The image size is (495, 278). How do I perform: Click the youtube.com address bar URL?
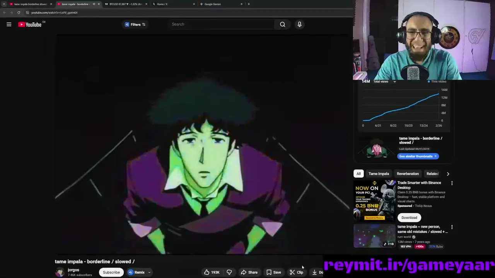pyautogui.click(x=54, y=12)
